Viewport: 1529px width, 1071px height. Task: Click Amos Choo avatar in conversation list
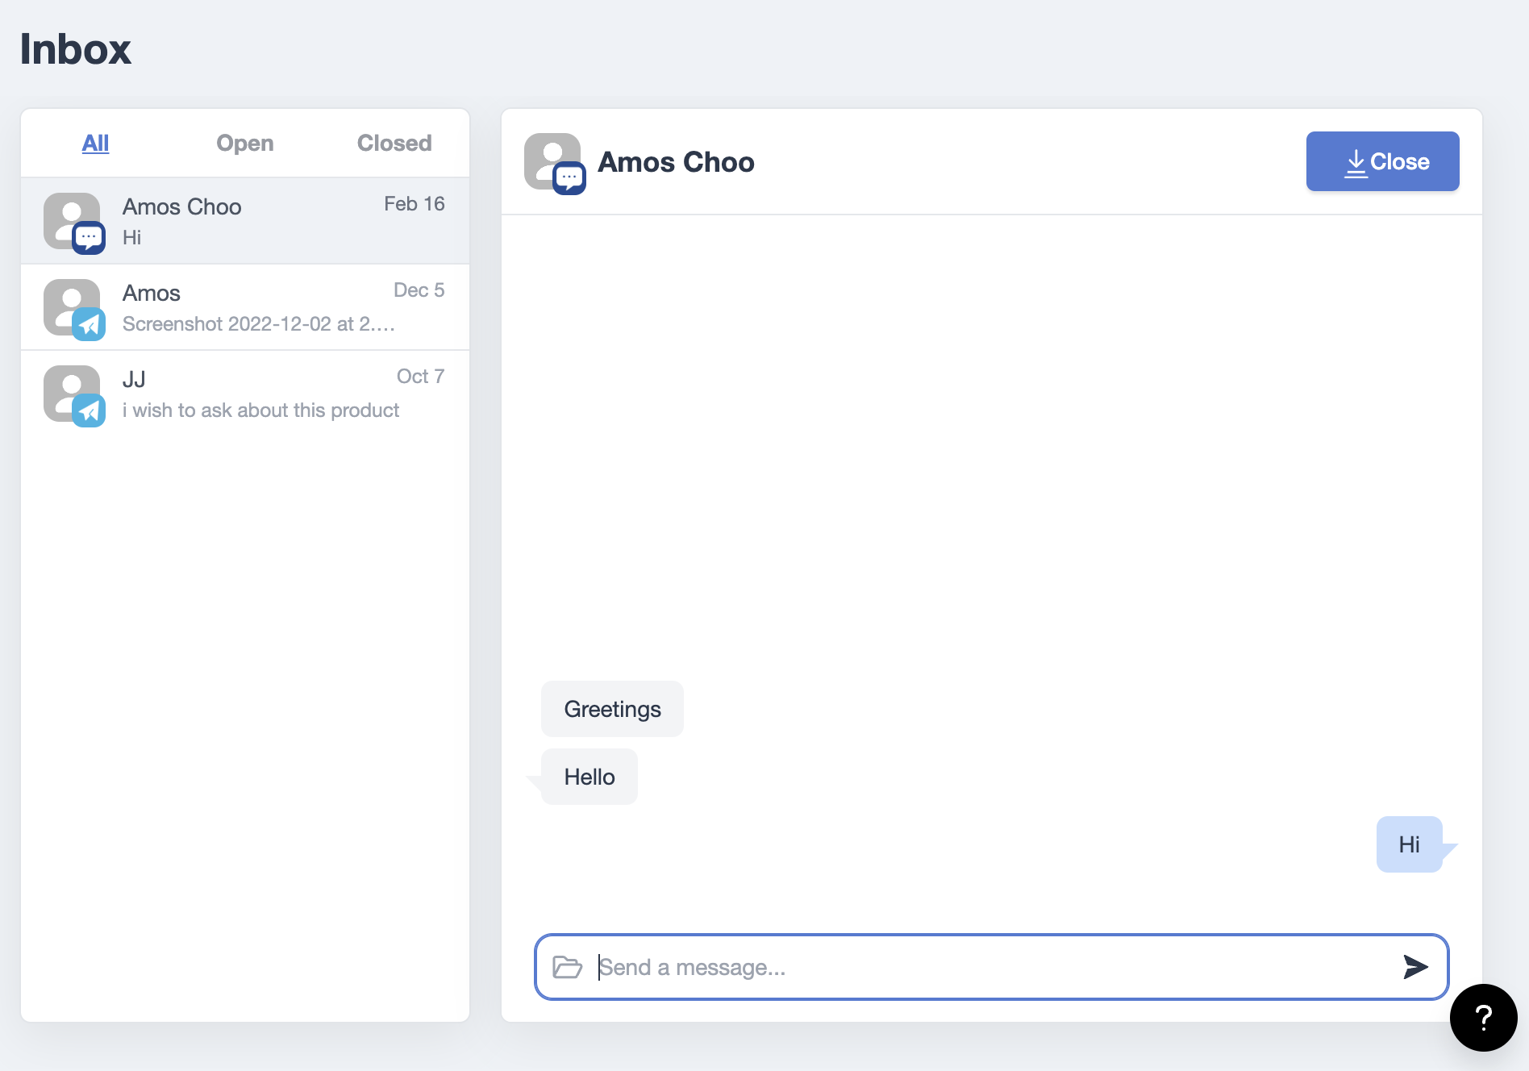pyautogui.click(x=74, y=223)
